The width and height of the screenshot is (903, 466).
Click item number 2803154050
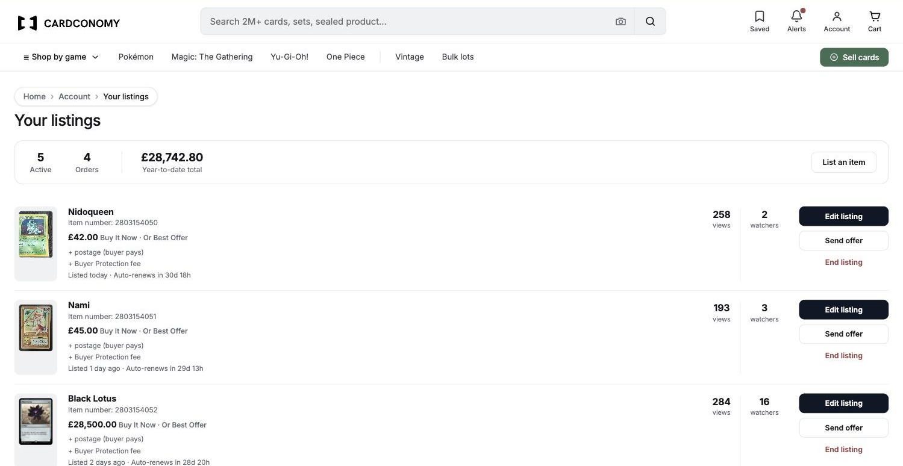tap(113, 223)
